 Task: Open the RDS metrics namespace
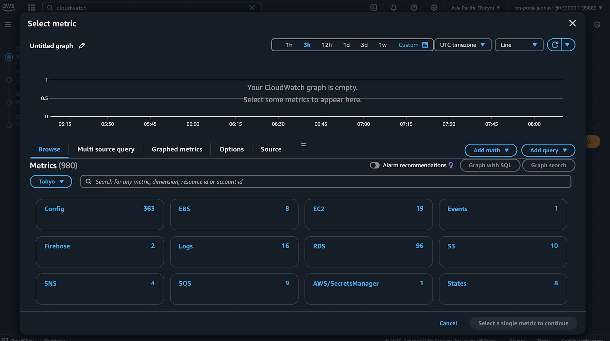point(368,252)
